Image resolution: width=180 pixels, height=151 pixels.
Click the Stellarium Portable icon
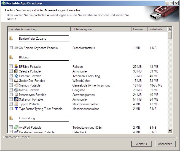(16, 99)
